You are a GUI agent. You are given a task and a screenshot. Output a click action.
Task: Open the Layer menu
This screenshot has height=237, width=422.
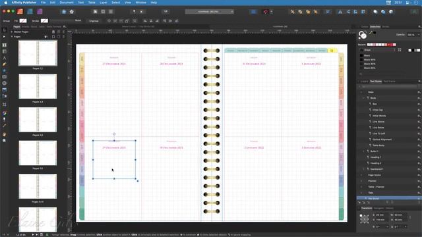coord(104,3)
